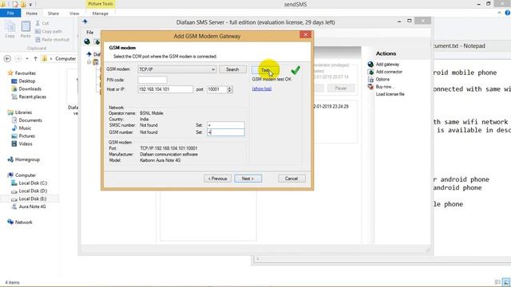Open Pictures library in navigation pane
The height and width of the screenshot is (287, 511).
[x=23, y=136]
